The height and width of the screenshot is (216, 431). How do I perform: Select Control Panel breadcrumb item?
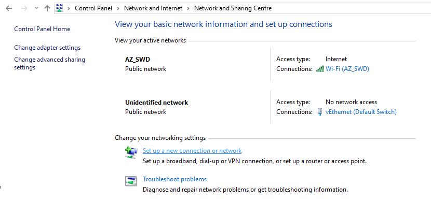pyautogui.click(x=93, y=8)
